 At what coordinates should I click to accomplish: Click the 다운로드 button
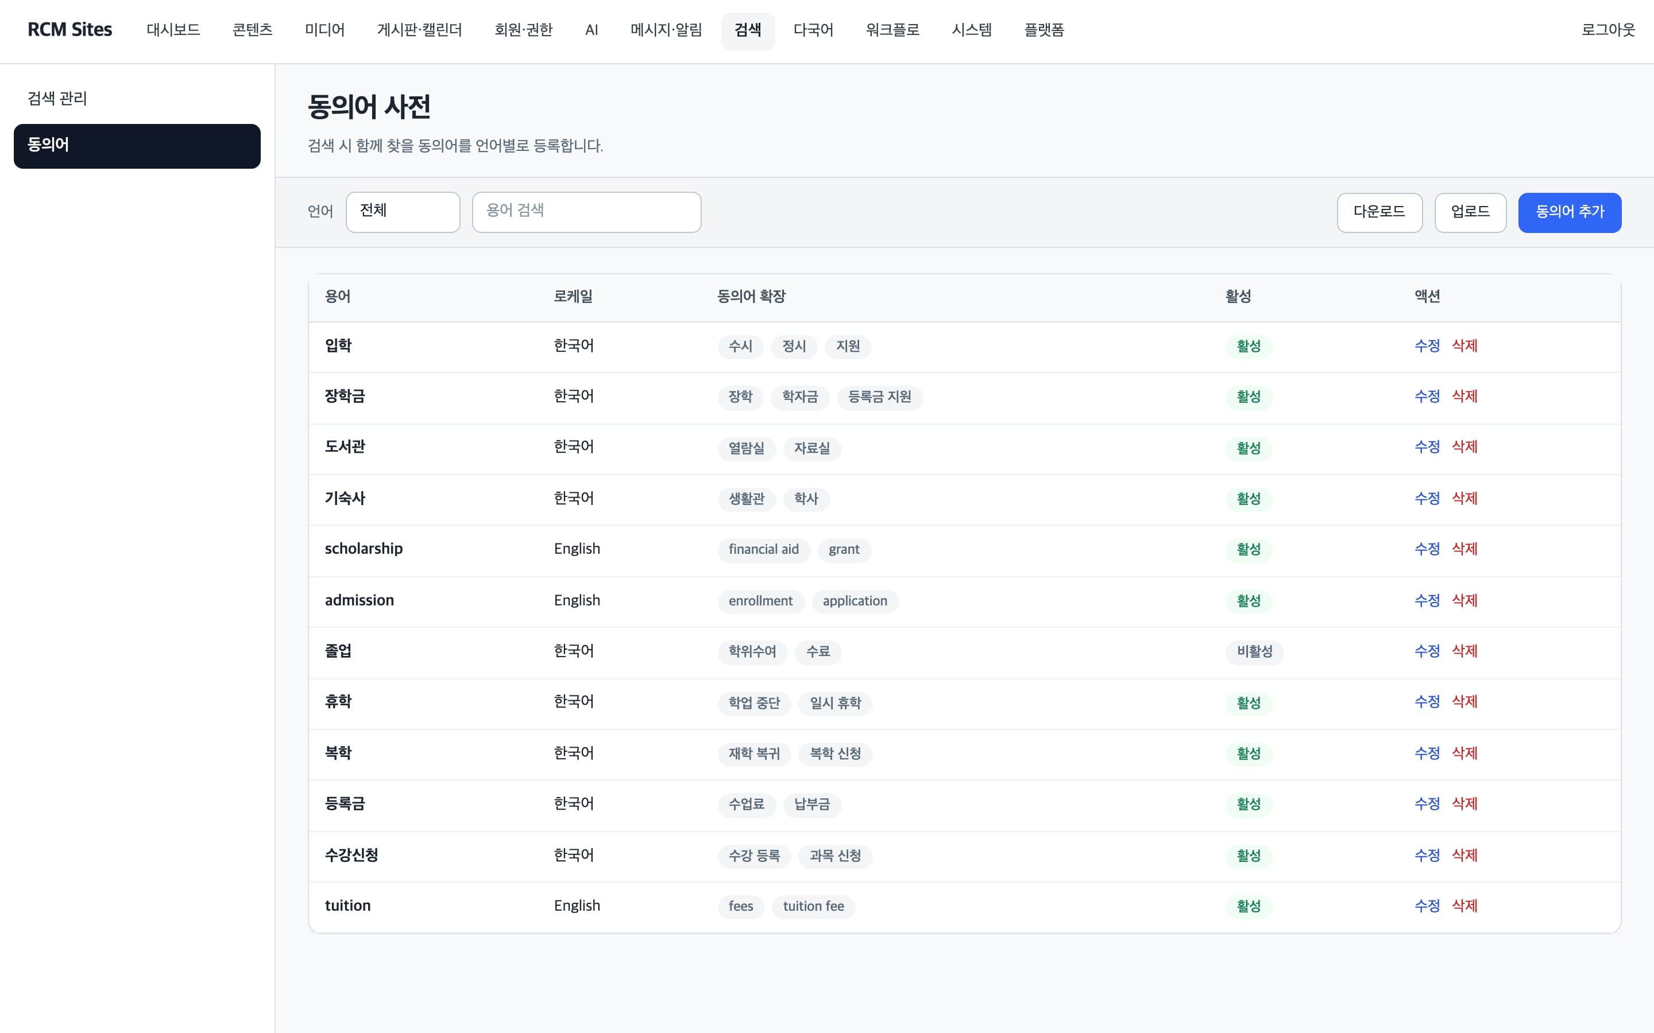coord(1379,212)
